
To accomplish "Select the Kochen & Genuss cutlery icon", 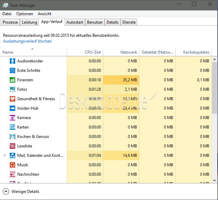I will (12, 137).
